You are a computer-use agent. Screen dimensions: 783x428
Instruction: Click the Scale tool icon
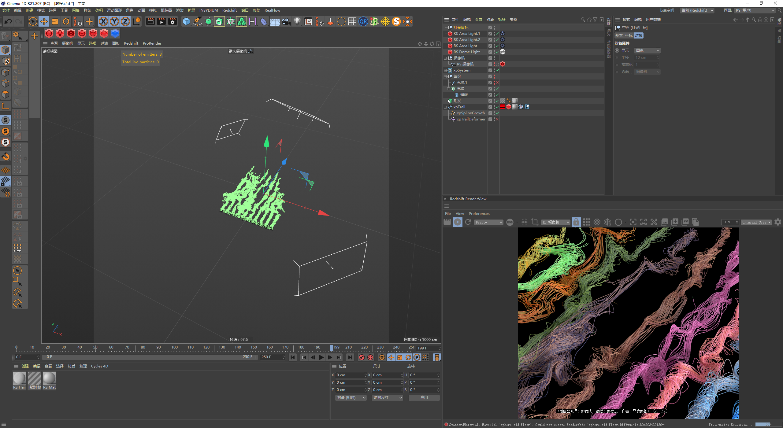pos(55,21)
